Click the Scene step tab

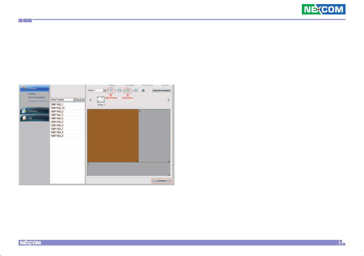click(112, 85)
